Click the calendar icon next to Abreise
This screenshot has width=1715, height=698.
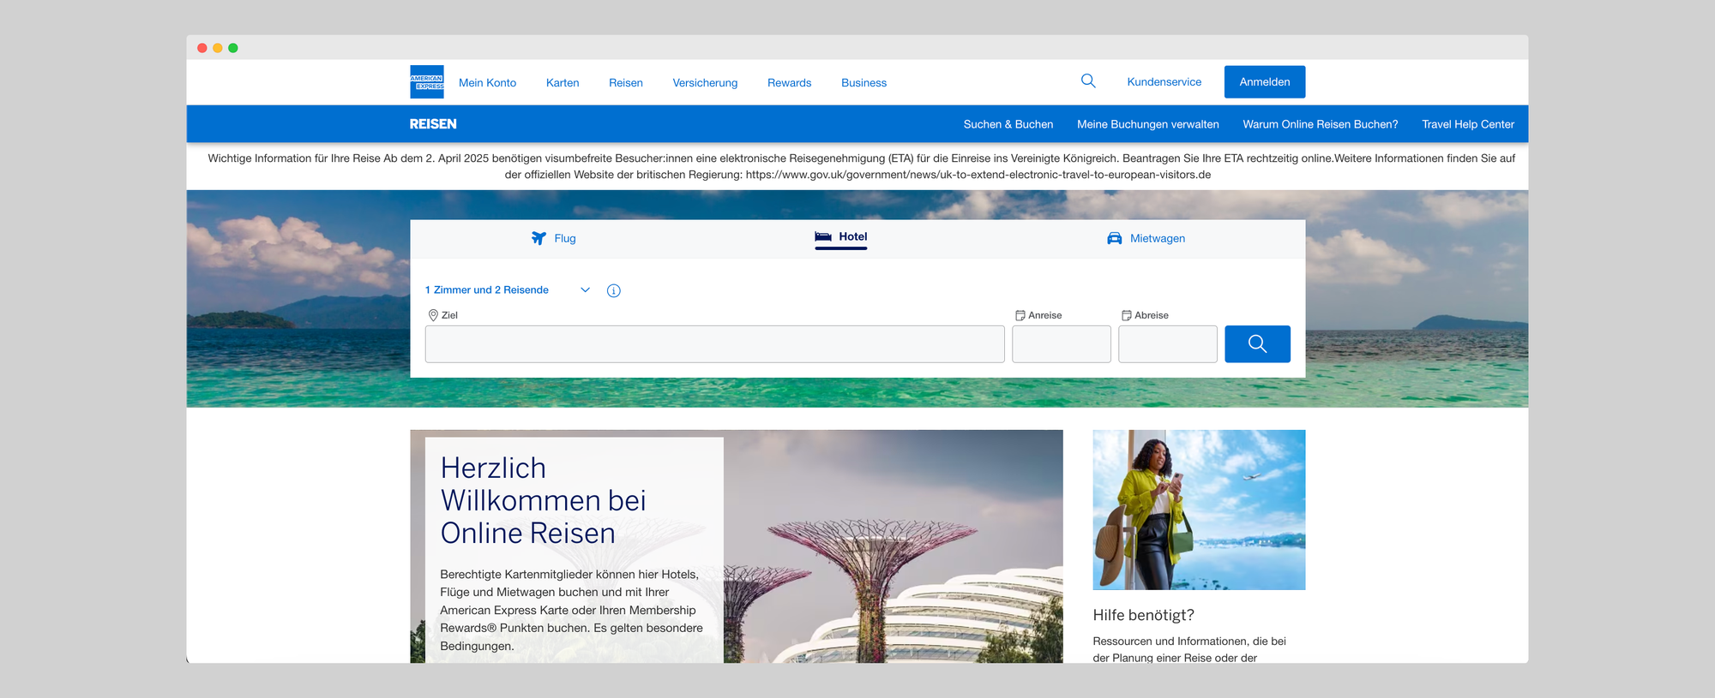click(x=1127, y=315)
